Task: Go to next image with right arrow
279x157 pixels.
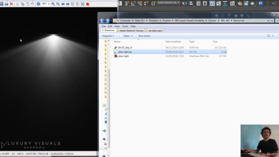Action: click(68, 4)
